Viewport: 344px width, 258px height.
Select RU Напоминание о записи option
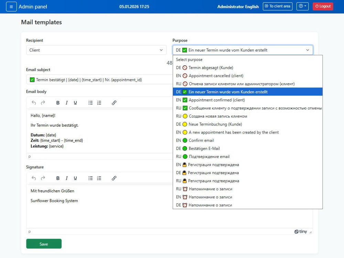247,189
